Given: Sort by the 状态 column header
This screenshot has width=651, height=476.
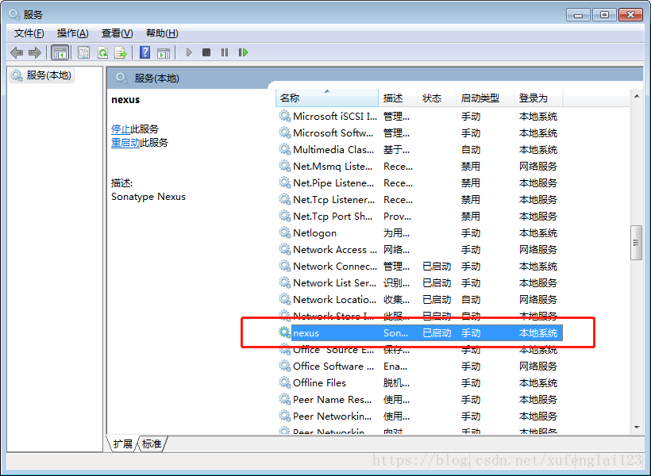Looking at the screenshot, I should (x=437, y=98).
